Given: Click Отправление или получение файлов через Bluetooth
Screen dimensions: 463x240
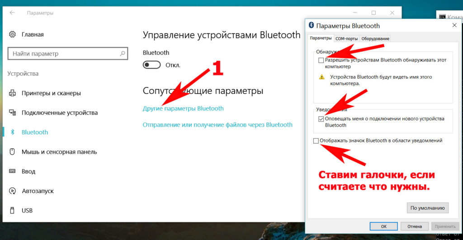Looking at the screenshot, I should pos(217,125).
